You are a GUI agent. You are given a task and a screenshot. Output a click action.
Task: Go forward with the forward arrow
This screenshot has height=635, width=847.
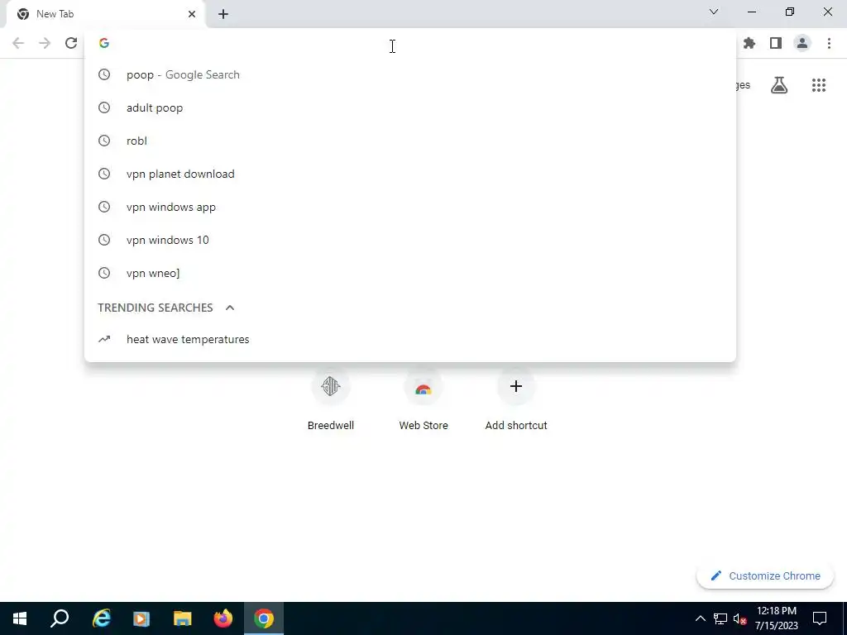coord(45,43)
